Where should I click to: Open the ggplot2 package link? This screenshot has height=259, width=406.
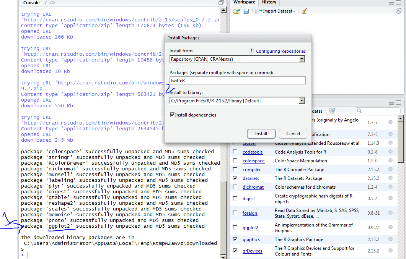coord(250,227)
